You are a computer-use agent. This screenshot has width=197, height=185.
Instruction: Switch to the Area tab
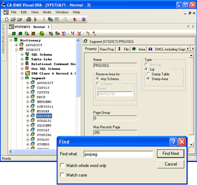coord(139,49)
